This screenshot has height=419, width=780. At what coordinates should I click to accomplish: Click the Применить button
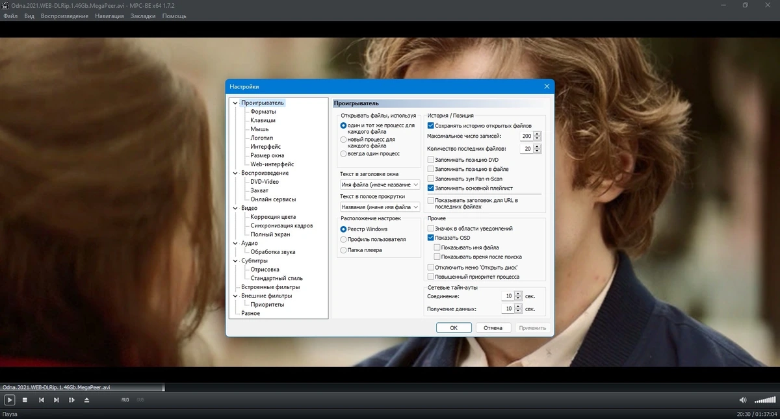pyautogui.click(x=533, y=327)
